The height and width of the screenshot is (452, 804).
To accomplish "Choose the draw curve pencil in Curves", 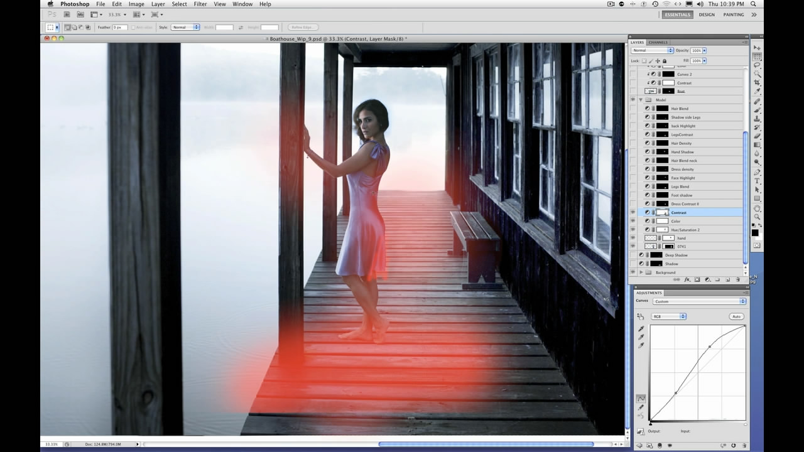I will (641, 407).
